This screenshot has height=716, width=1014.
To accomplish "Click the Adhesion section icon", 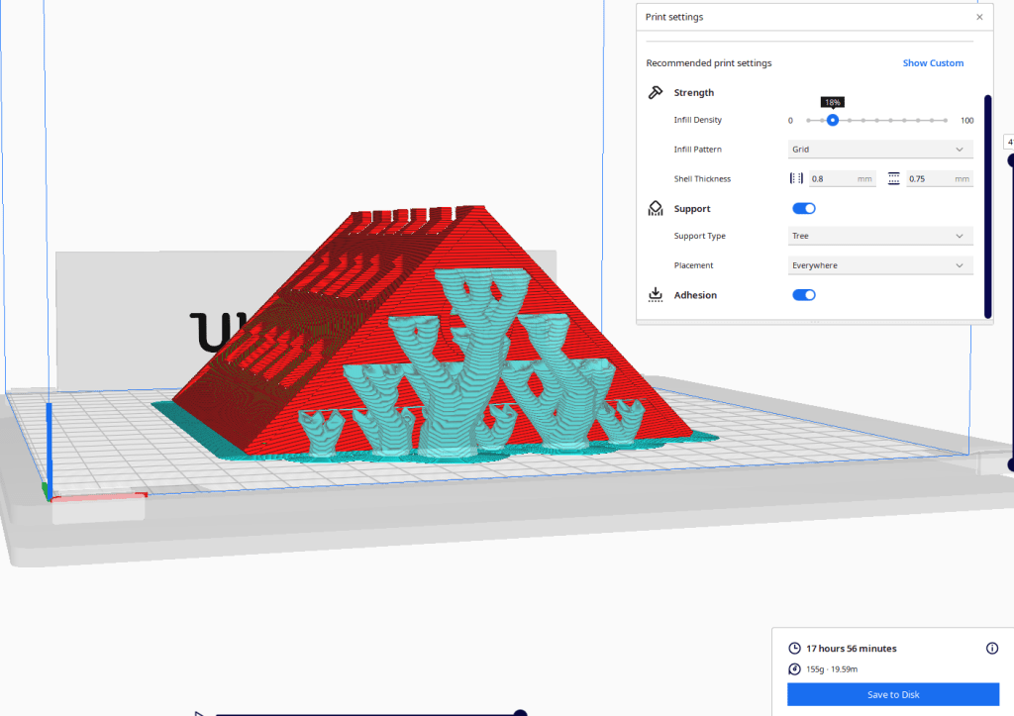I will coord(656,295).
